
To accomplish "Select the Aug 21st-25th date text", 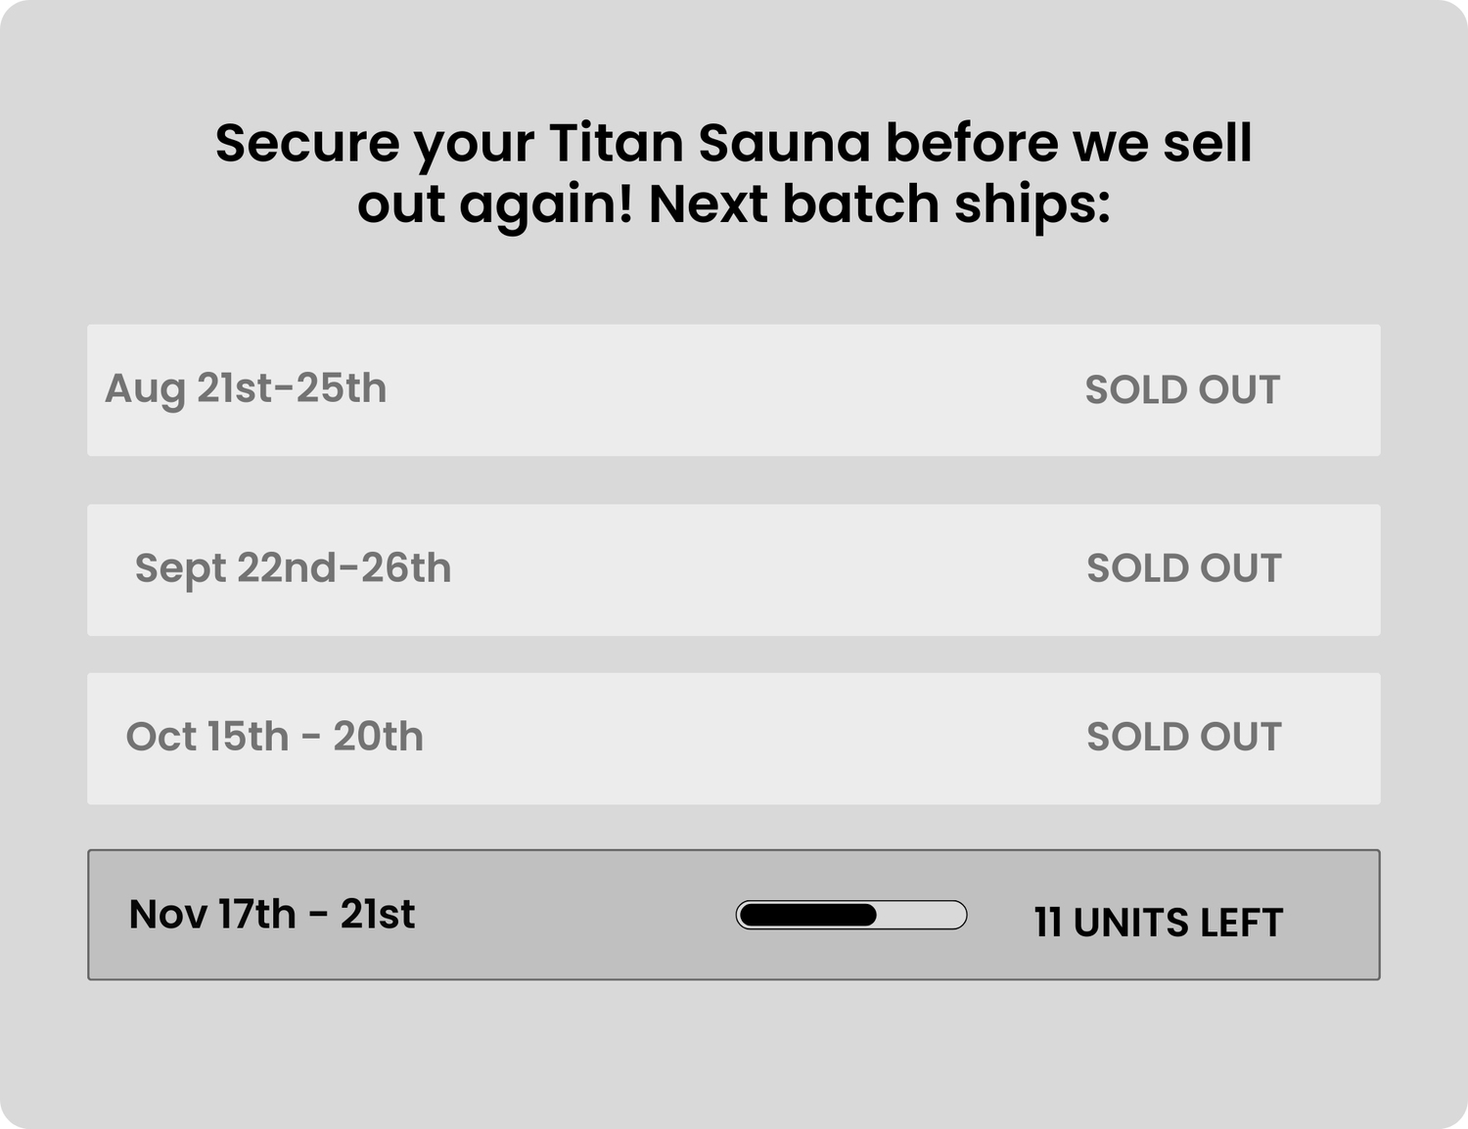I will [246, 388].
